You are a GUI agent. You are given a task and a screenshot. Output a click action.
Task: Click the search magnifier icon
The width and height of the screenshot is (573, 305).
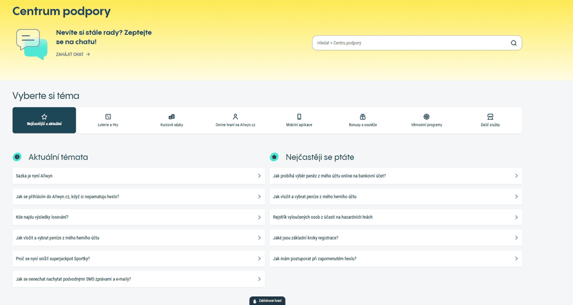click(x=514, y=43)
